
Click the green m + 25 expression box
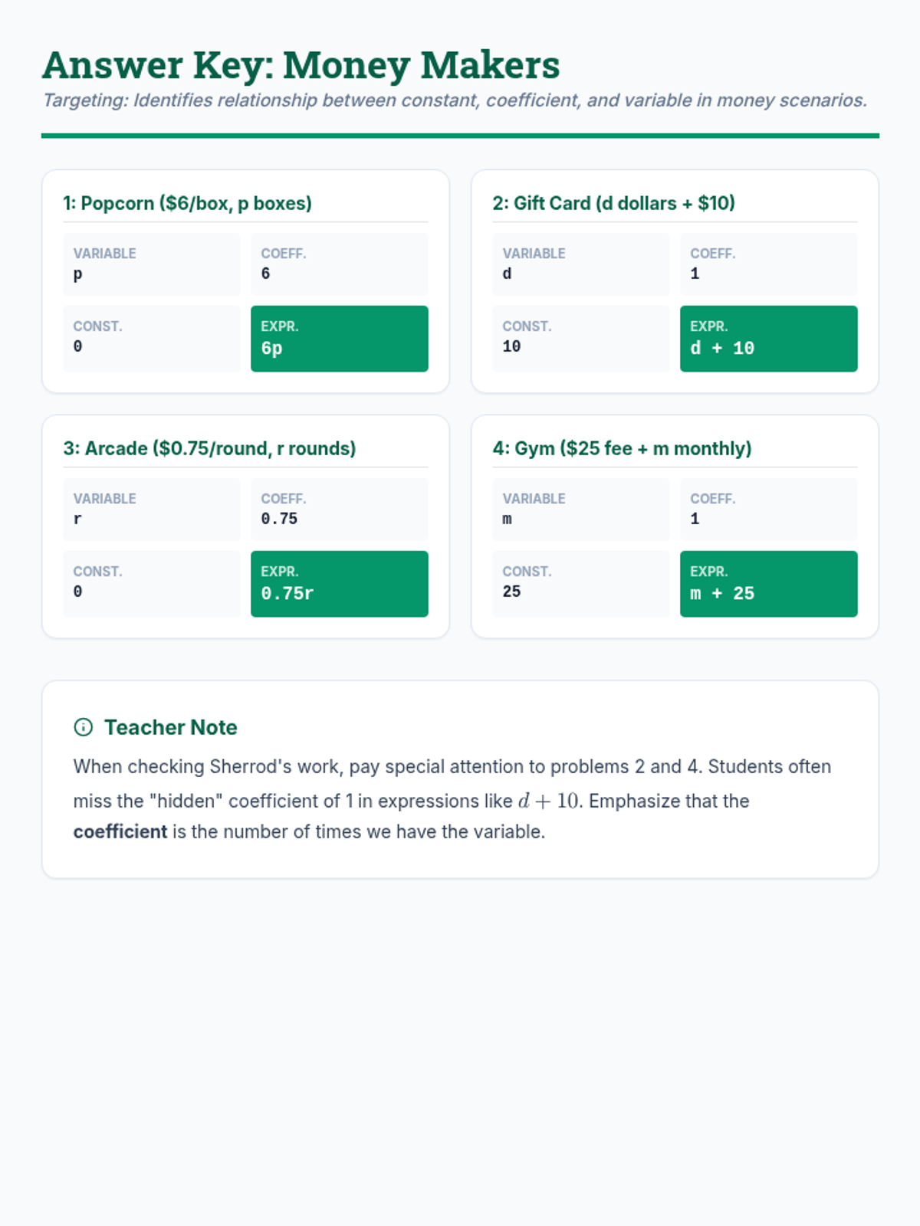coord(768,584)
